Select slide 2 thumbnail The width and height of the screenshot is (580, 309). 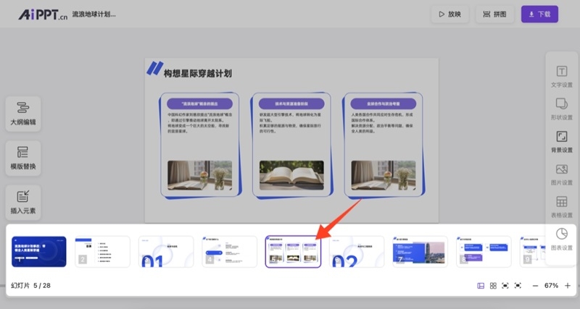tap(102, 252)
